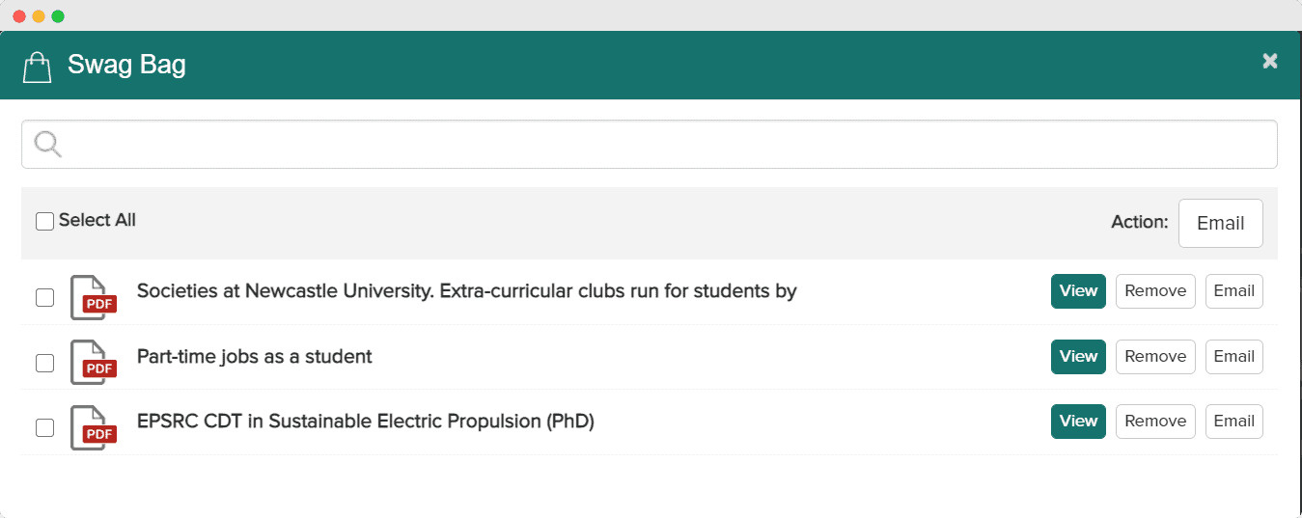Click PDF icon for Societies at Newcastle University
This screenshot has width=1302, height=518.
click(93, 297)
